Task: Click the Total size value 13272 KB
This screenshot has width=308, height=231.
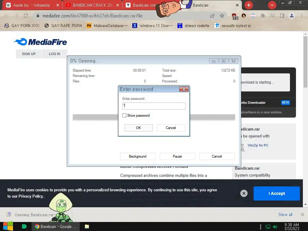Action: [228, 70]
